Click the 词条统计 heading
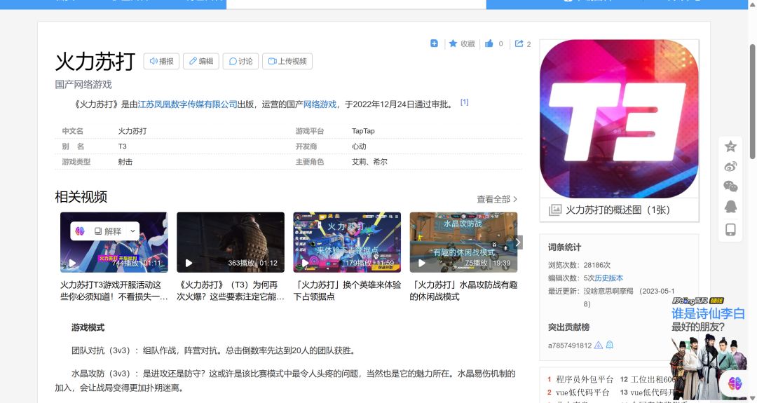 [564, 247]
